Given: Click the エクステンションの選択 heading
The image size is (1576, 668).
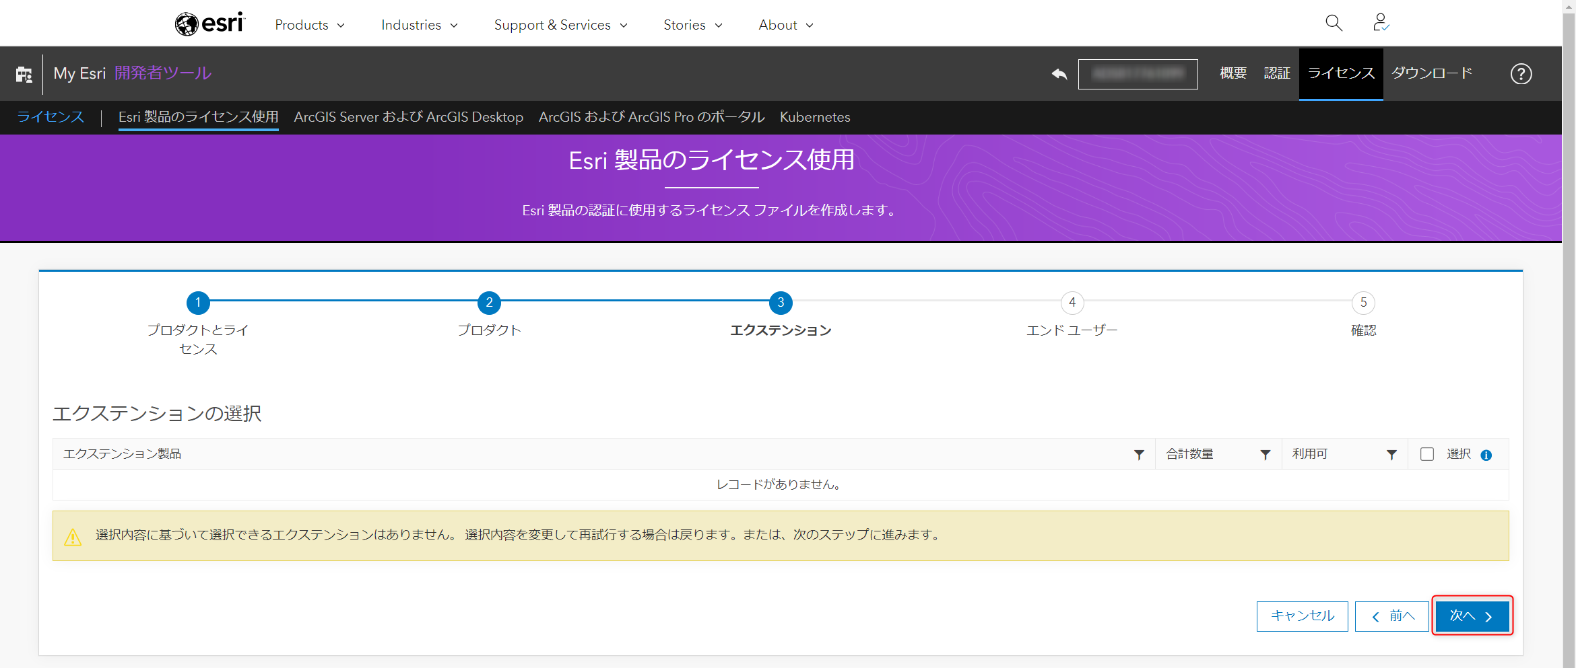Looking at the screenshot, I should tap(157, 413).
